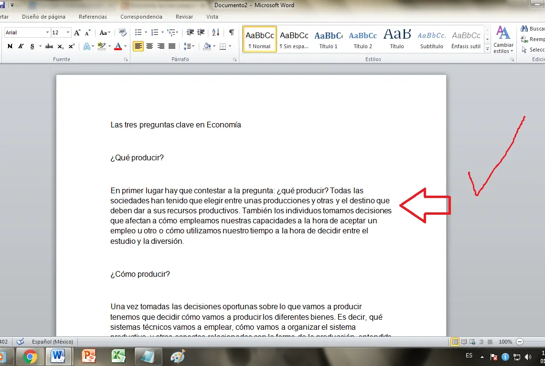Change language Español (México) in status bar

tap(53, 342)
